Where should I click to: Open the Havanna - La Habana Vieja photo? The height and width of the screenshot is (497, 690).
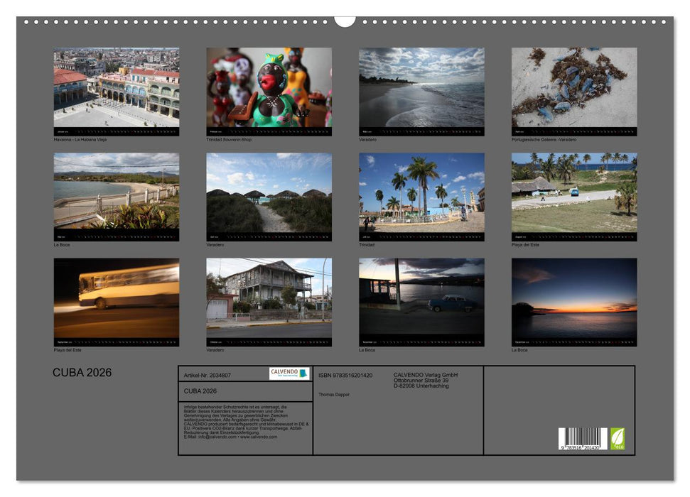tap(117, 88)
